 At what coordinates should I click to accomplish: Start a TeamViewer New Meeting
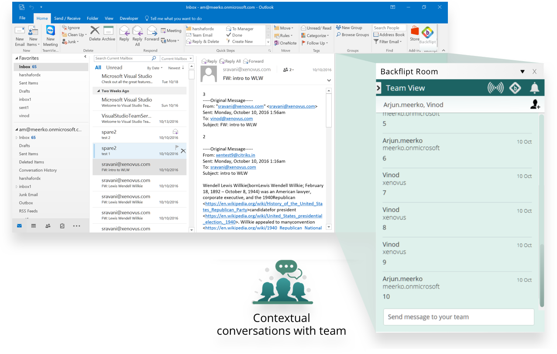click(50, 36)
